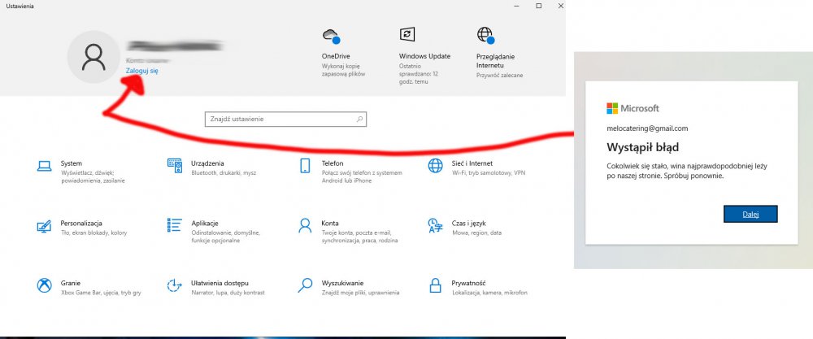Open Urządzenia devices icon
Screen dimensions: 813x339
174,166
